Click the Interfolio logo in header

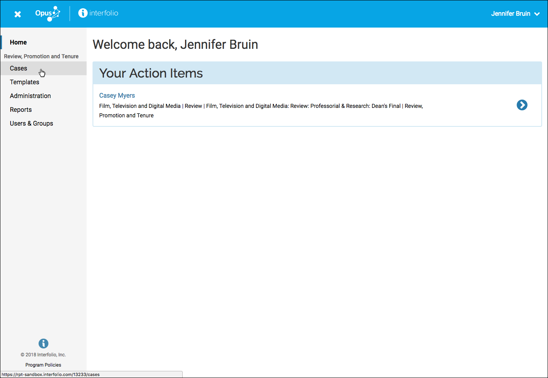pyautogui.click(x=98, y=13)
